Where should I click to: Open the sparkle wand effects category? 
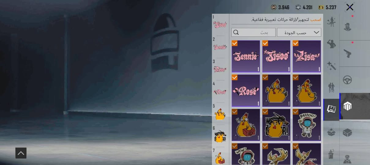tap(331, 66)
